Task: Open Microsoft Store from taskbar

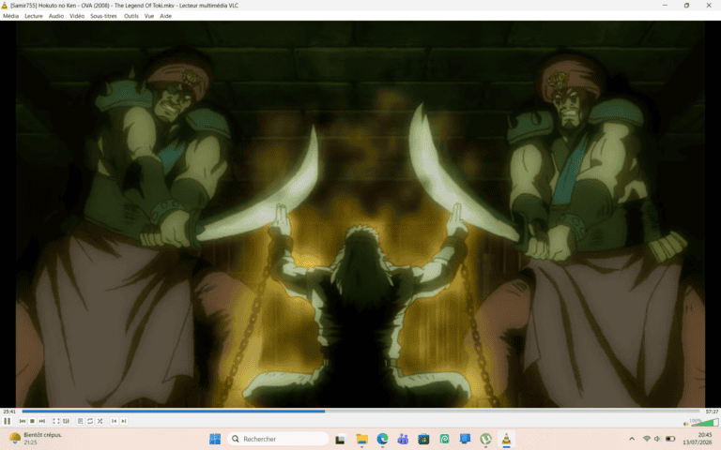Action: [423, 439]
